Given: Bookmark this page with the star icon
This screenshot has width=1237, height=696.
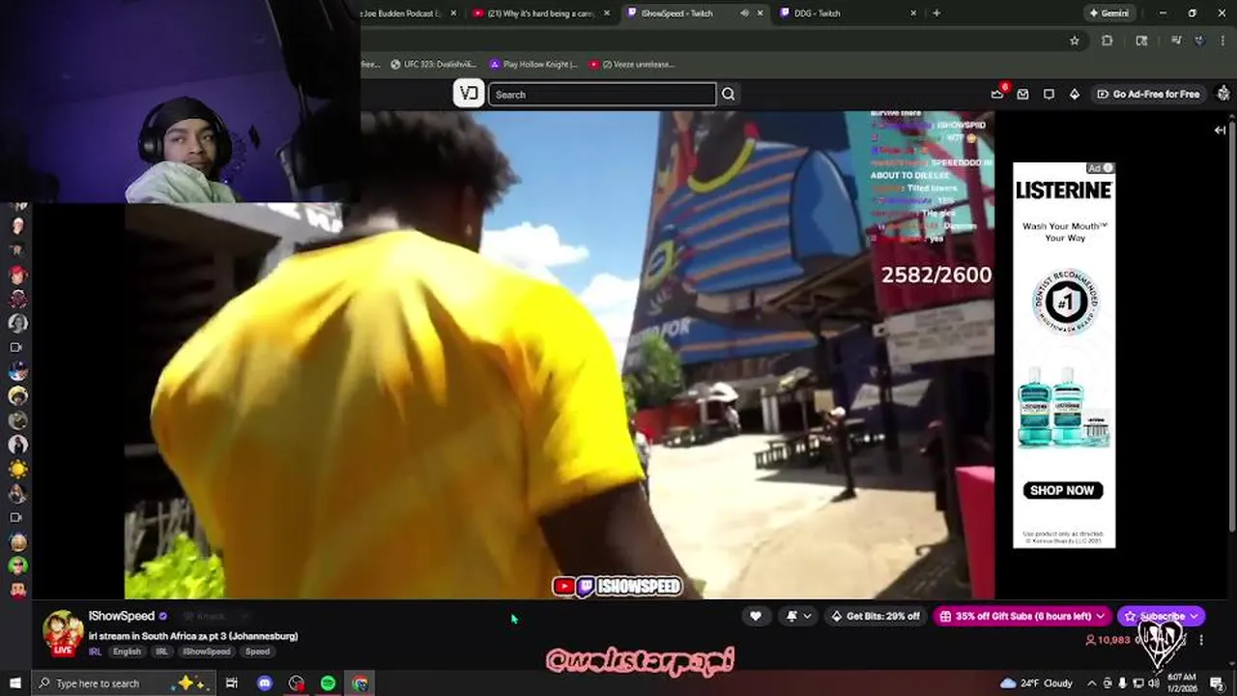Looking at the screenshot, I should (1075, 41).
